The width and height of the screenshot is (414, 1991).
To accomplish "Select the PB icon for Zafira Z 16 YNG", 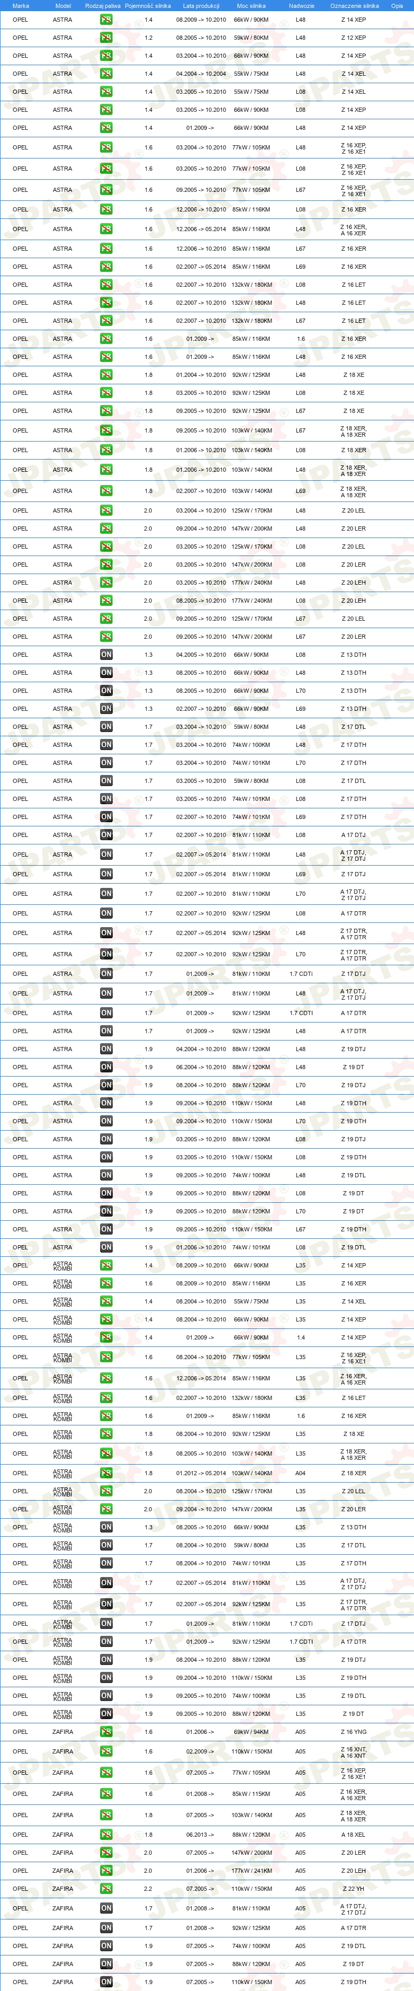I will point(106,1732).
